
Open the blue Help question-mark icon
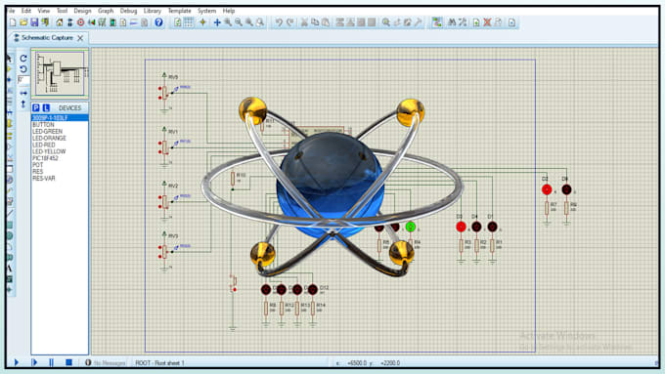[x=158, y=22]
